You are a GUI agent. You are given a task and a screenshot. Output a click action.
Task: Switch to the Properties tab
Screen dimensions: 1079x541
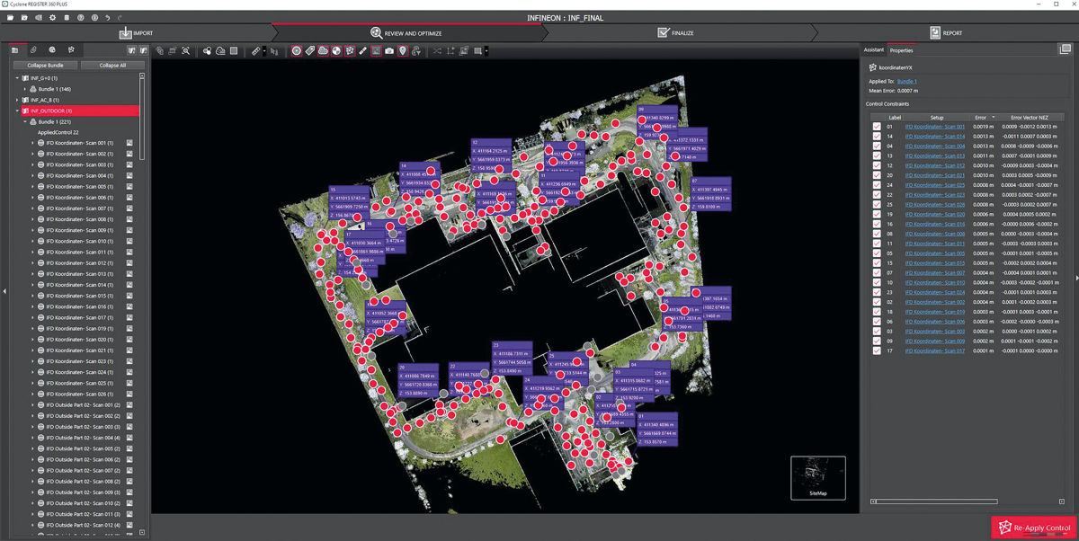[901, 50]
